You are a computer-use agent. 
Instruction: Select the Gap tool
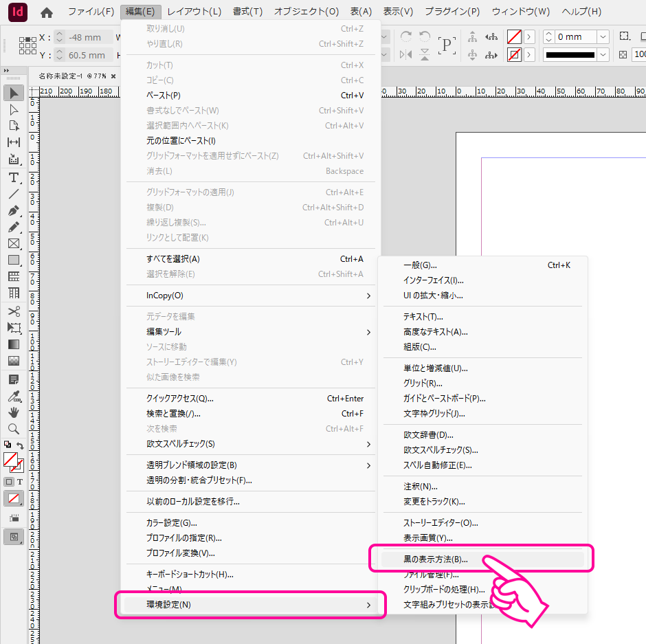pos(14,142)
